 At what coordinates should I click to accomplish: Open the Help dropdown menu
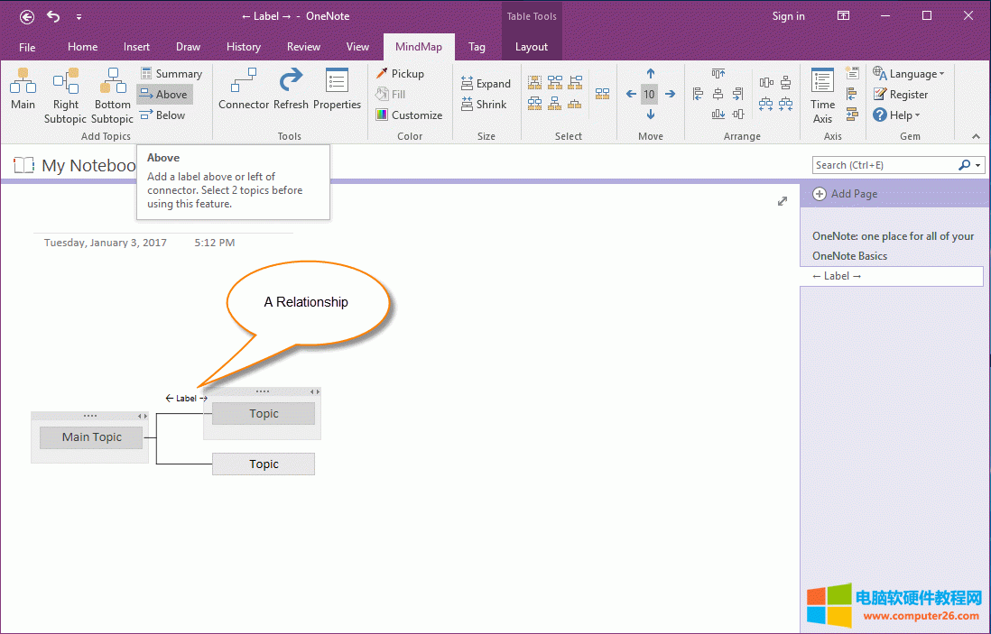(896, 115)
